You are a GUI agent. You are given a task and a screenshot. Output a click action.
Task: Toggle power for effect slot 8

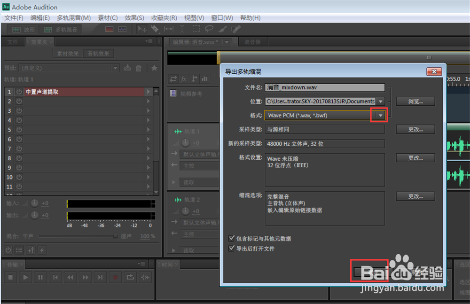(19, 158)
